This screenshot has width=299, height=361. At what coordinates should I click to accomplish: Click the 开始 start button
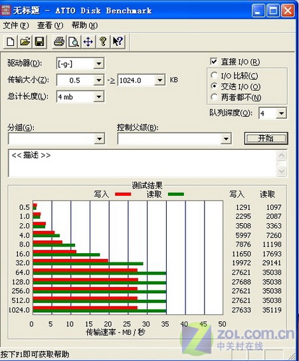pyautogui.click(x=266, y=139)
